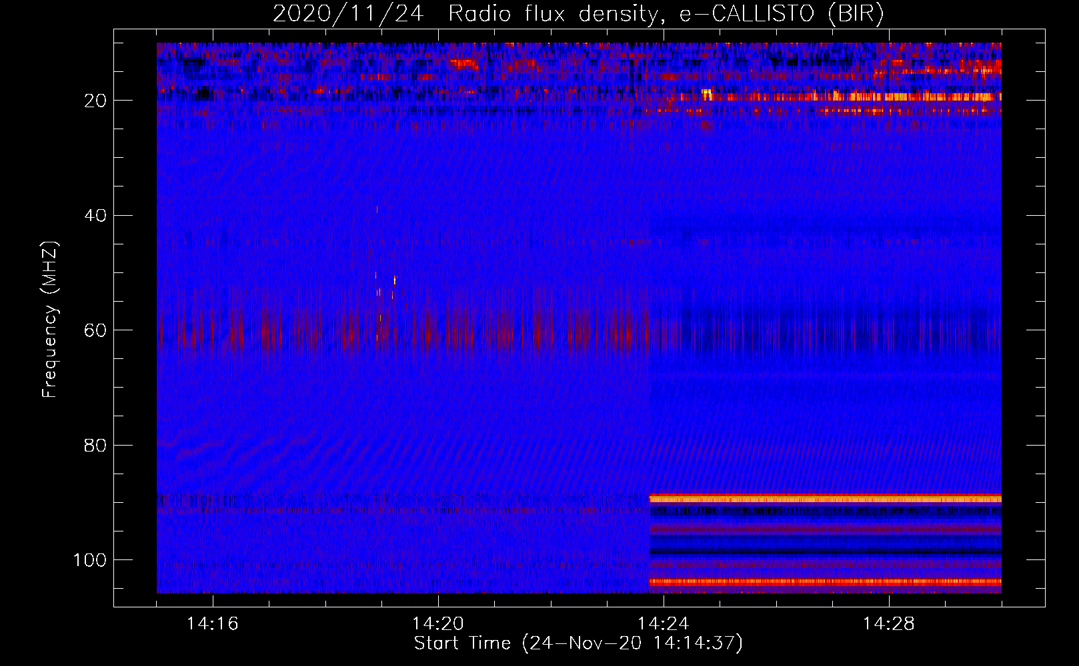
Task: Click the bright orange band near 90 MHz
Action: click(x=826, y=498)
